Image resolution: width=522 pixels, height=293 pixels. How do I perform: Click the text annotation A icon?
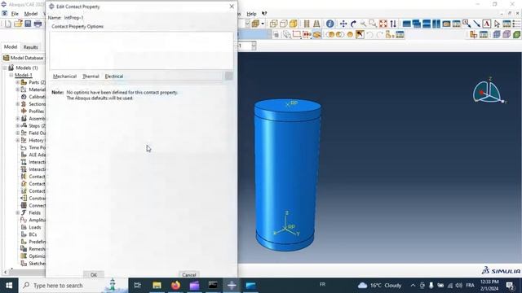(x=487, y=24)
